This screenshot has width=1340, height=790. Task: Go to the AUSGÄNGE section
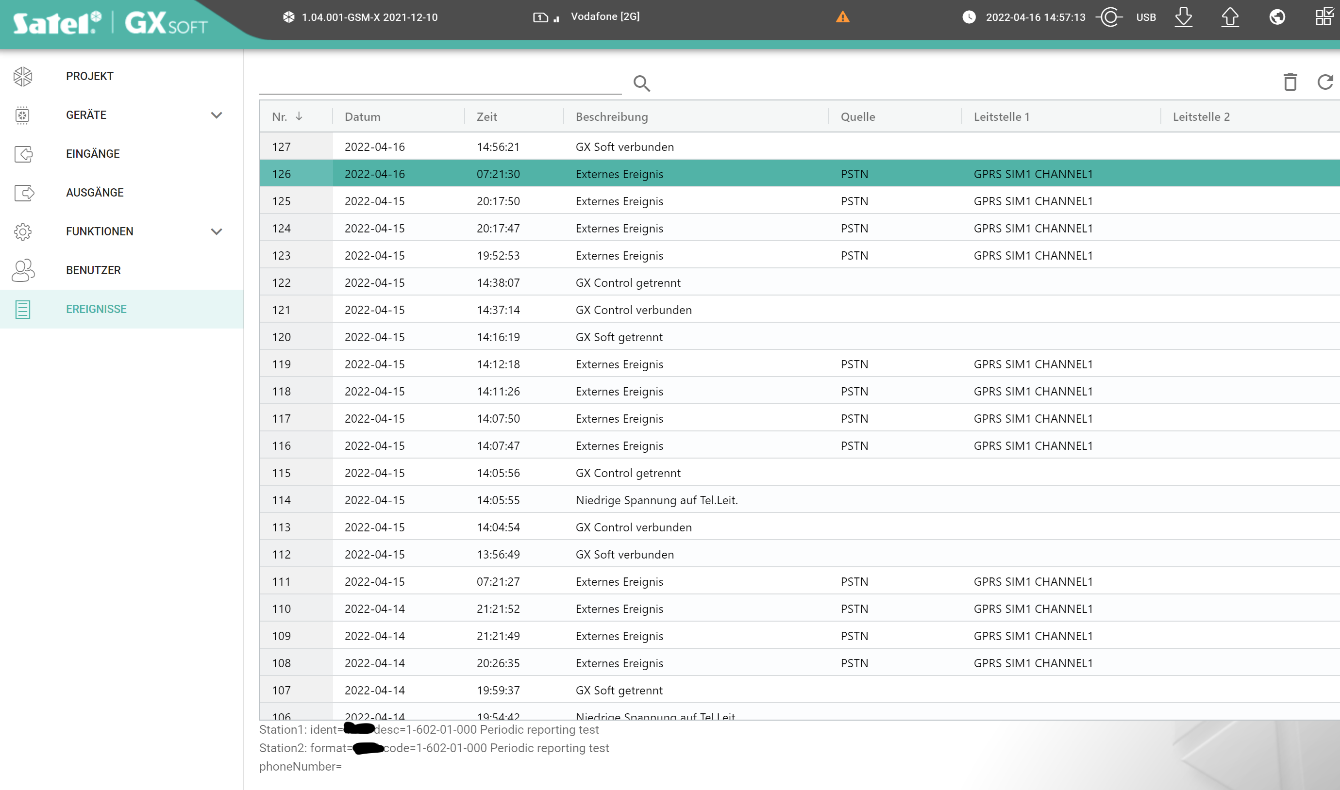(x=95, y=193)
